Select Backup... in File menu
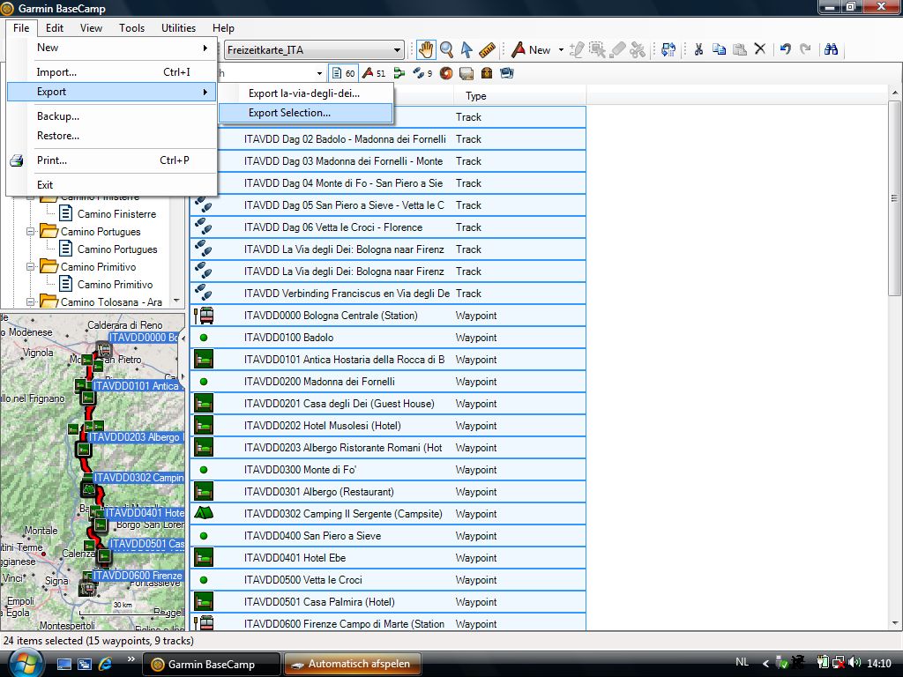Viewport: 903px width, 677px height. coord(58,116)
